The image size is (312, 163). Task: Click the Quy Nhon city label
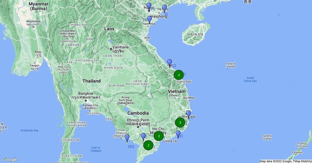[x=189, y=98]
